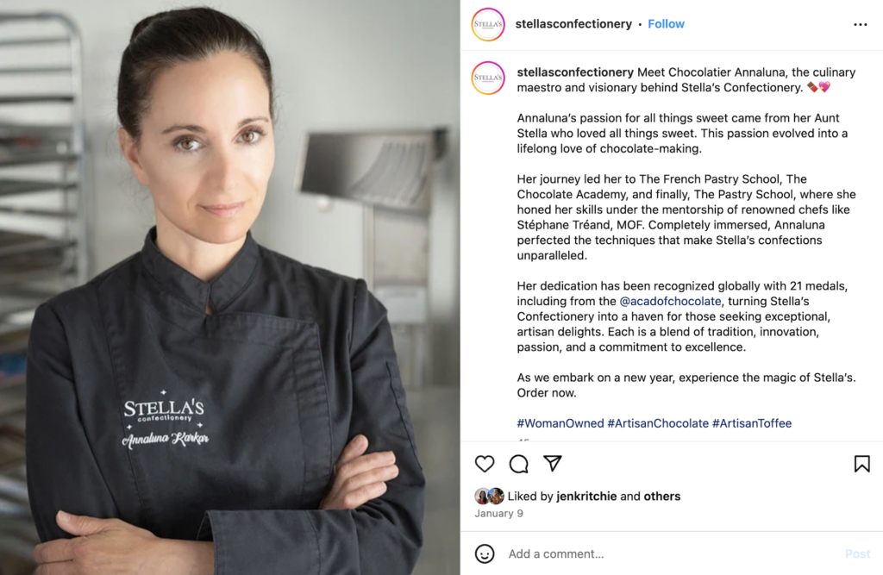This screenshot has height=575, width=883.
Task: Save the post with the bookmark icon
Action: 861,464
